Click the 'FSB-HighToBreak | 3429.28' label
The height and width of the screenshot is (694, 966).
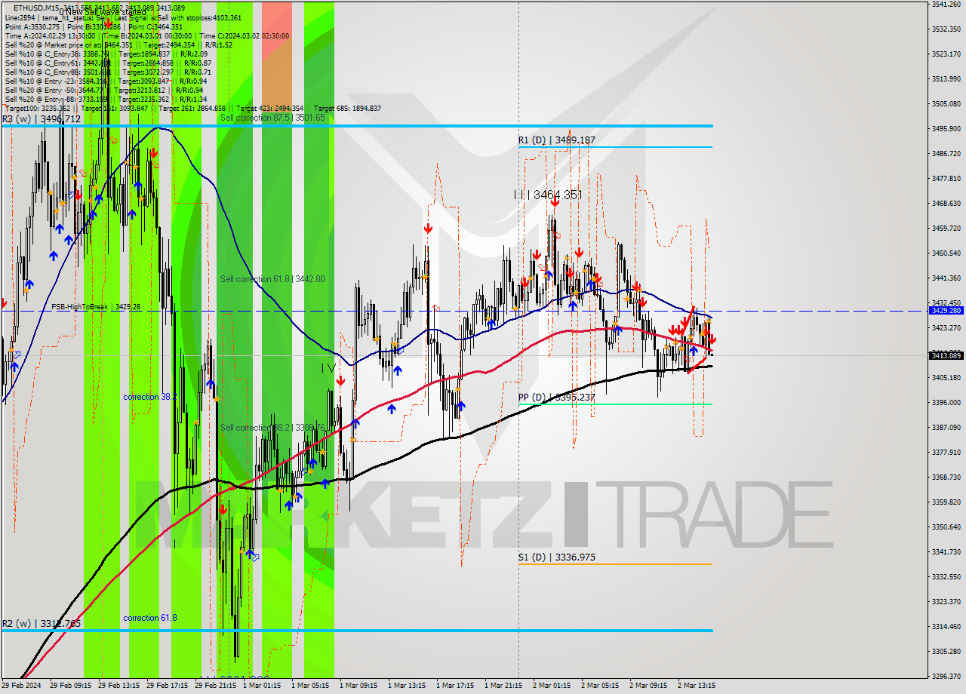(97, 307)
